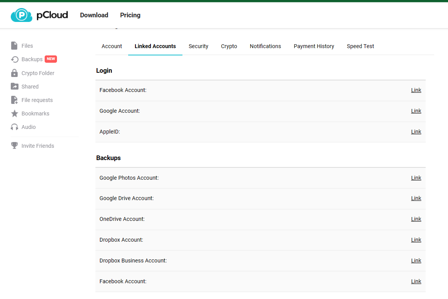Click the Shared folder icon
This screenshot has height=299, width=448.
coord(15,86)
